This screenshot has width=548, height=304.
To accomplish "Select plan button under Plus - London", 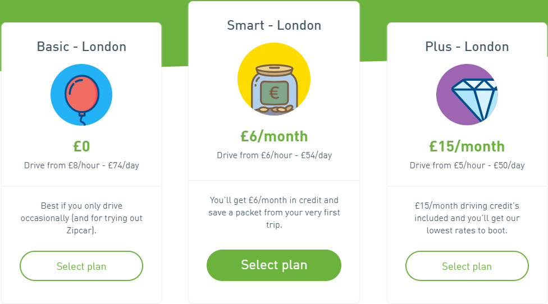I will 467,266.
